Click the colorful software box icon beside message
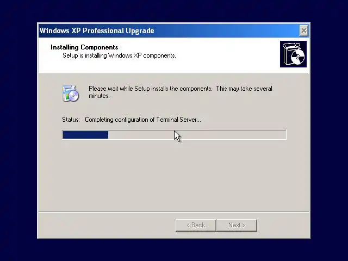 coord(70,93)
